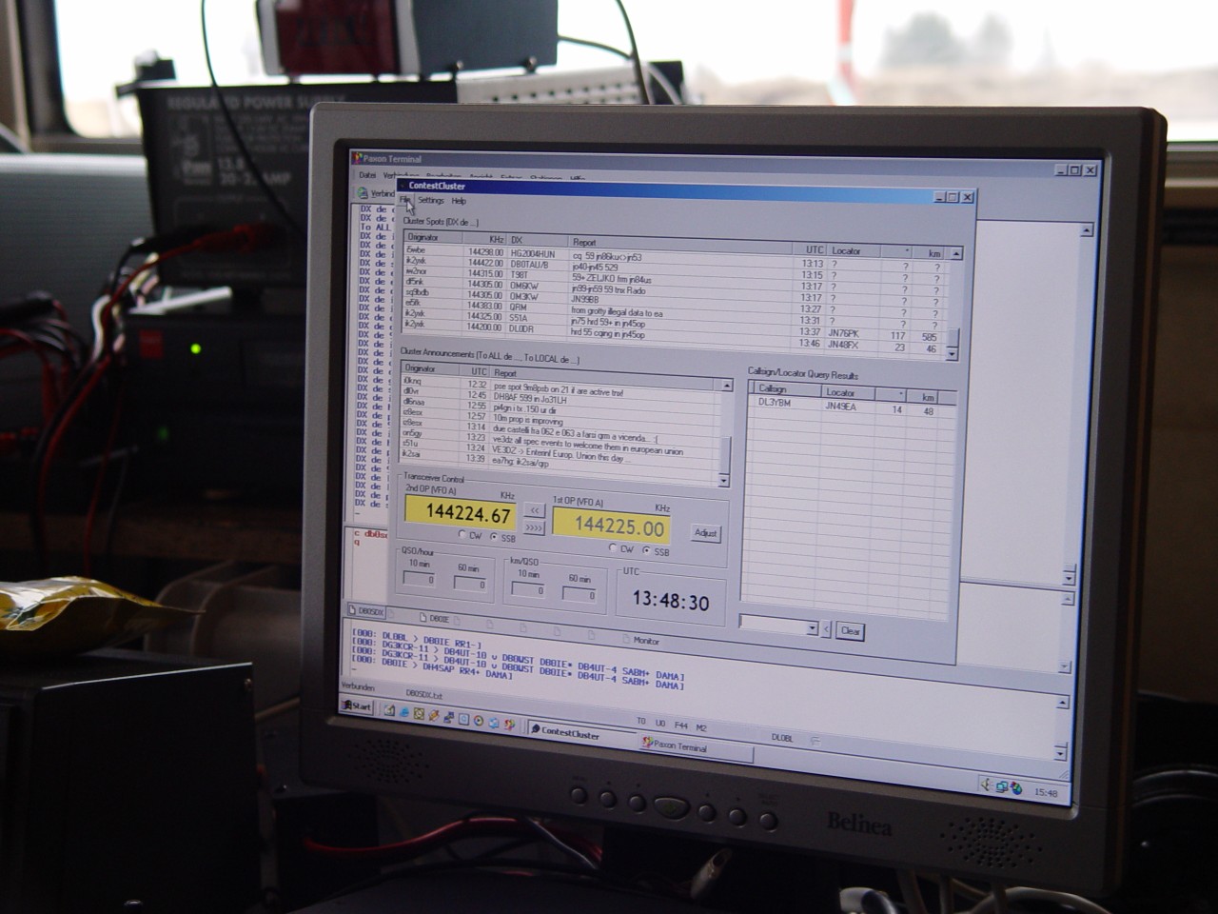Viewport: 1218px width, 914px height.
Task: Click the network icon in system tray
Action: click(1002, 786)
